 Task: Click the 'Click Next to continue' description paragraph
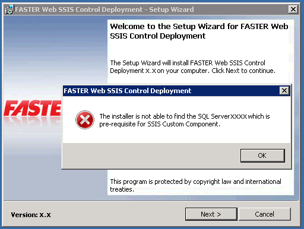tap(192, 66)
